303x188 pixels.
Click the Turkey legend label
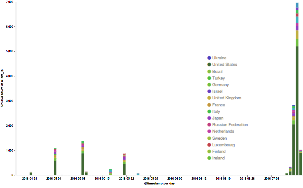pos(218,78)
